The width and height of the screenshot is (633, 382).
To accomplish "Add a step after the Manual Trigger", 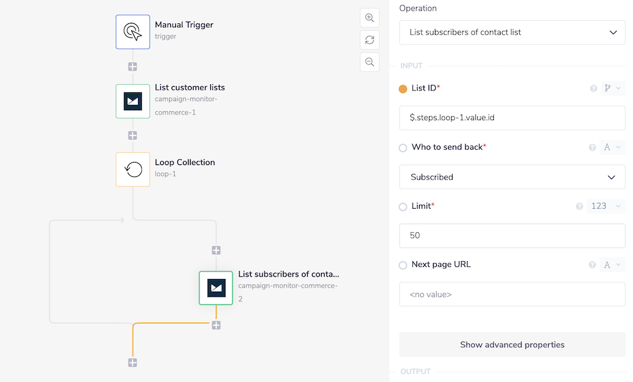I will point(132,66).
